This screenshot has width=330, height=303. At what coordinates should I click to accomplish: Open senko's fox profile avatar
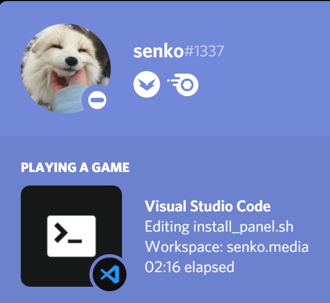point(66,69)
